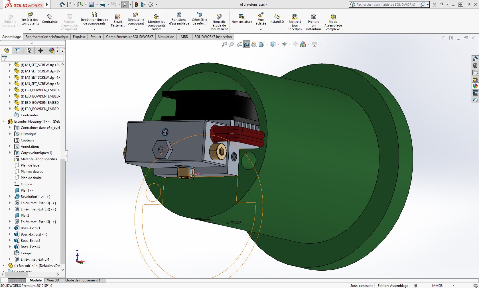
Task: Insert a Nomenclature table
Action: click(242, 19)
